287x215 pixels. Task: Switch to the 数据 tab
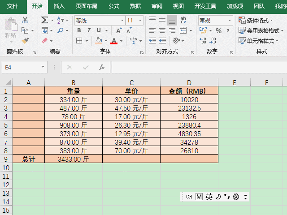point(135,6)
